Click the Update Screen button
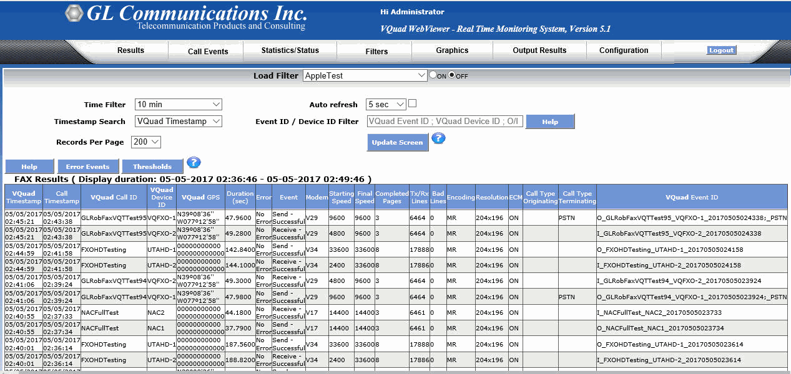The image size is (791, 374). (398, 142)
